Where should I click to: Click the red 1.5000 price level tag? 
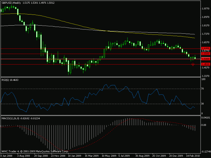pyautogui.click(x=206, y=59)
